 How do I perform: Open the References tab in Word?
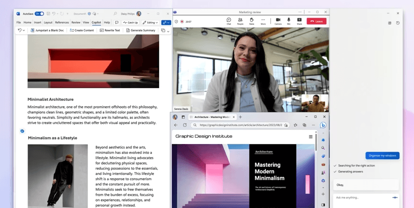(62, 22)
